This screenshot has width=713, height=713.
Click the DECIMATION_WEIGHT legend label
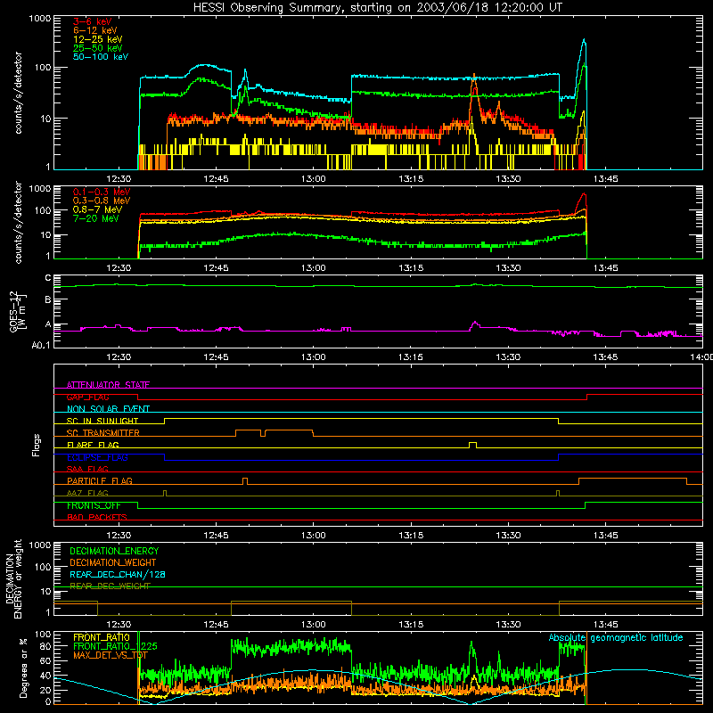pos(113,562)
